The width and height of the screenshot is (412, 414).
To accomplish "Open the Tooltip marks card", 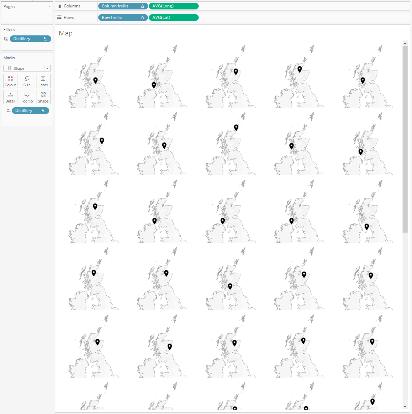I will click(27, 97).
